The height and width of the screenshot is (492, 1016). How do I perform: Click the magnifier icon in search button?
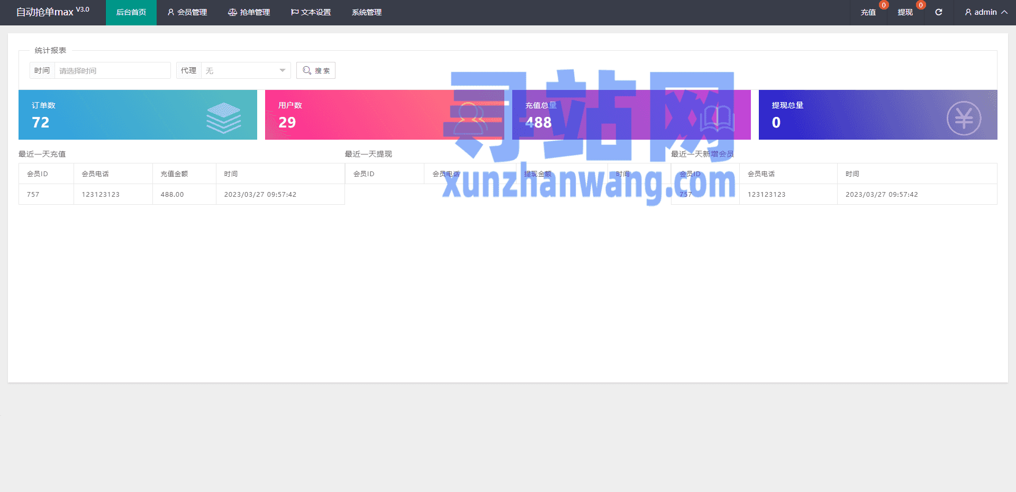(307, 70)
